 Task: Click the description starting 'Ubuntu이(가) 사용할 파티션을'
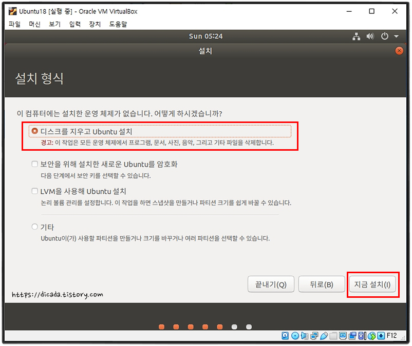click(155, 238)
